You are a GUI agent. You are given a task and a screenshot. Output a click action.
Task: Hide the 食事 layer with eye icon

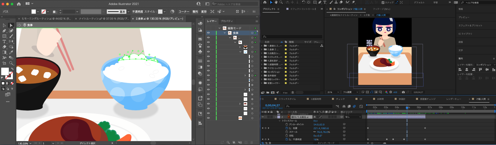208,33
